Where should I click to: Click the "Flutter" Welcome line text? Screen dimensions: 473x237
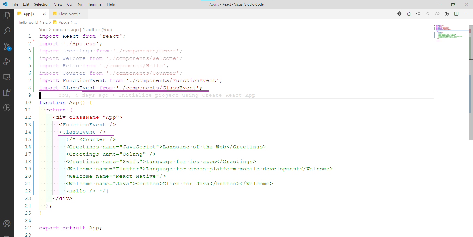pos(199,169)
